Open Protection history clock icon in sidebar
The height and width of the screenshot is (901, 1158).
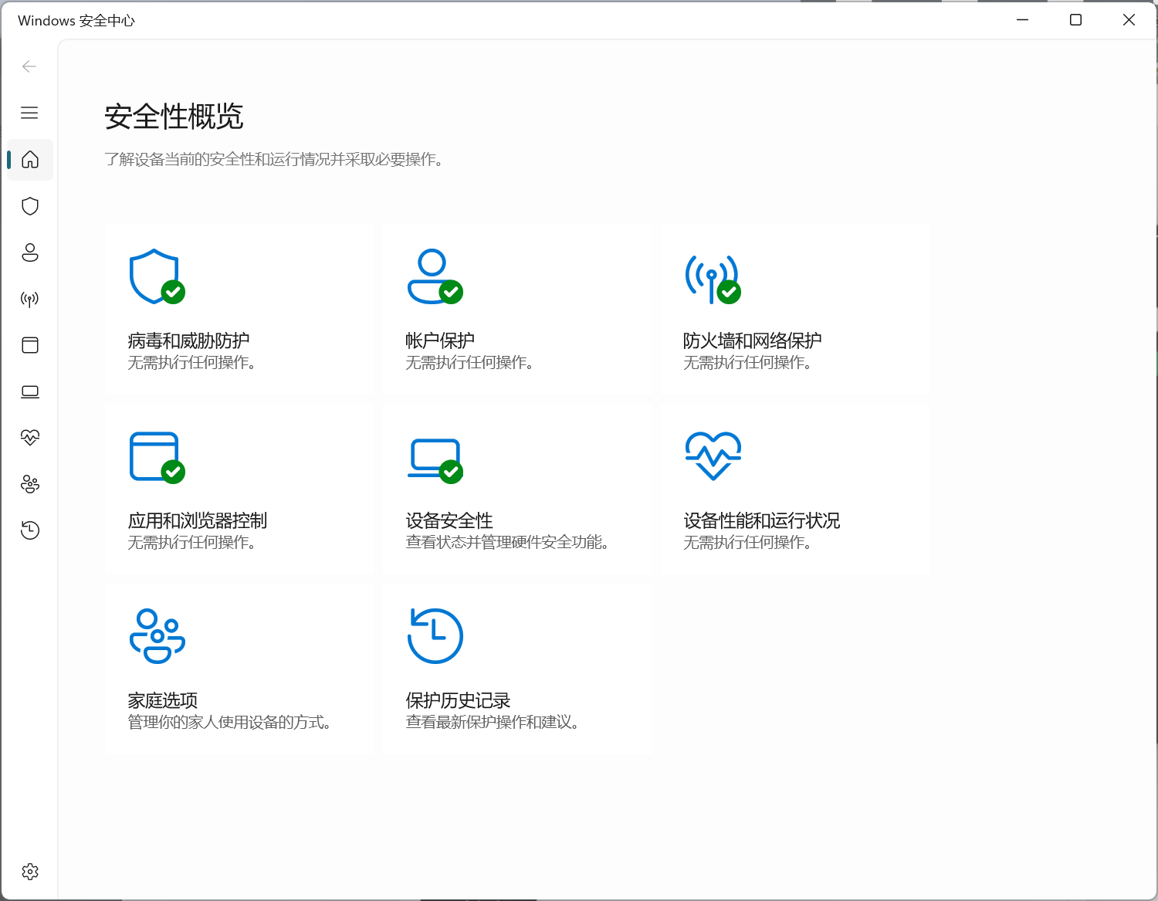click(30, 530)
